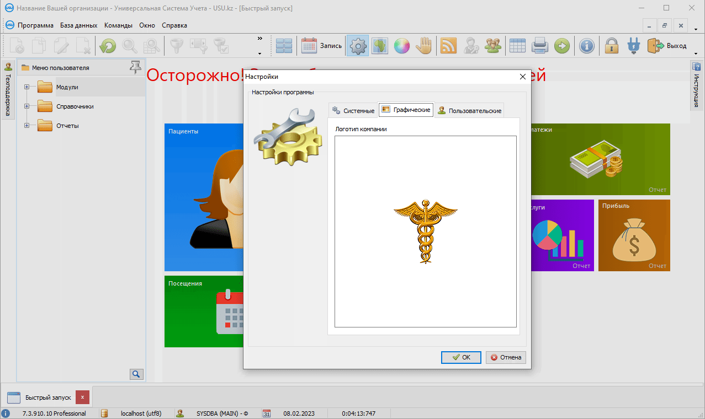The height and width of the screenshot is (419, 705).
Task: Click the OK button in the settings dialog
Action: [x=460, y=357]
